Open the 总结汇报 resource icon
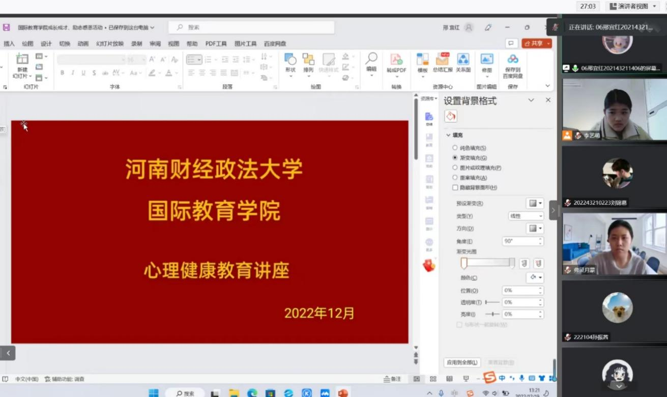Image resolution: width=667 pixels, height=397 pixels. click(x=442, y=60)
